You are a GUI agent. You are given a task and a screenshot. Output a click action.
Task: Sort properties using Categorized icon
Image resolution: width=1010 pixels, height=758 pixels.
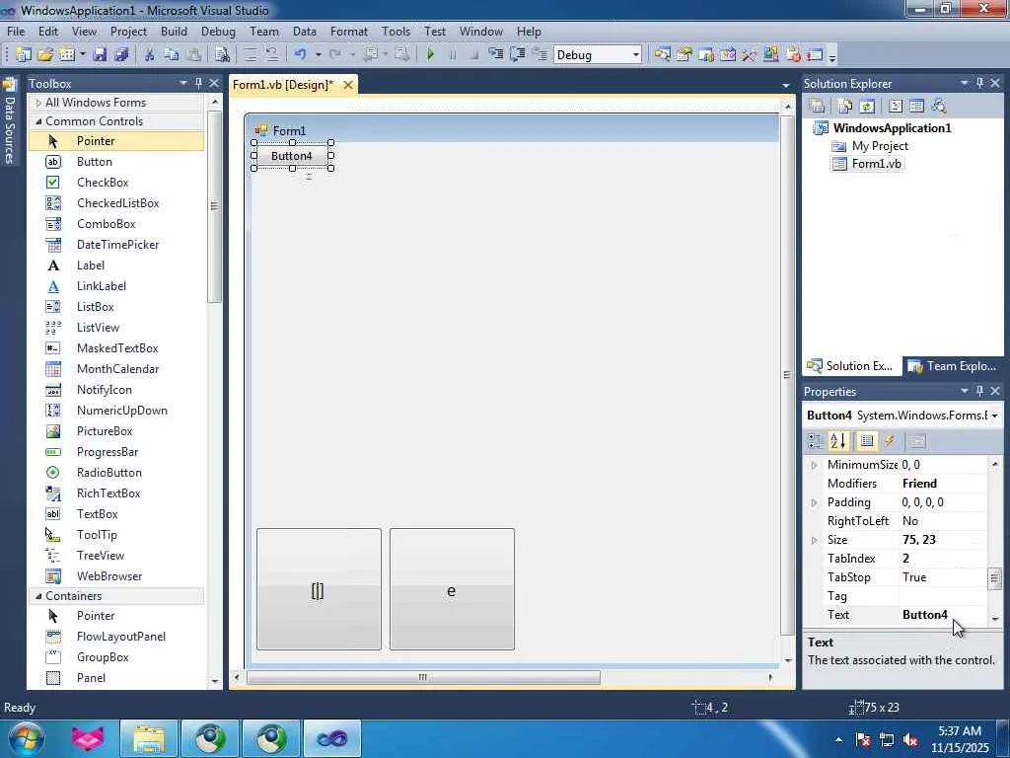[816, 441]
